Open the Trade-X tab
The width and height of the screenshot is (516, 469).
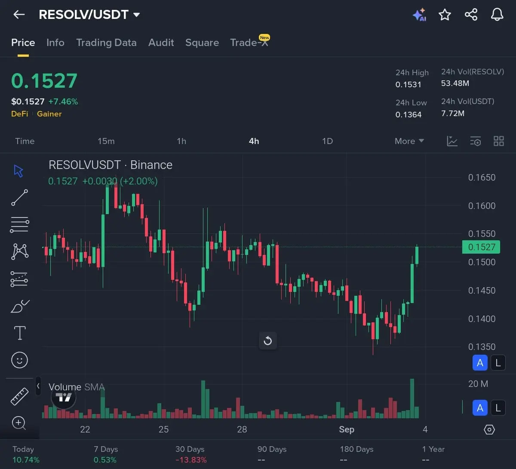tap(250, 42)
